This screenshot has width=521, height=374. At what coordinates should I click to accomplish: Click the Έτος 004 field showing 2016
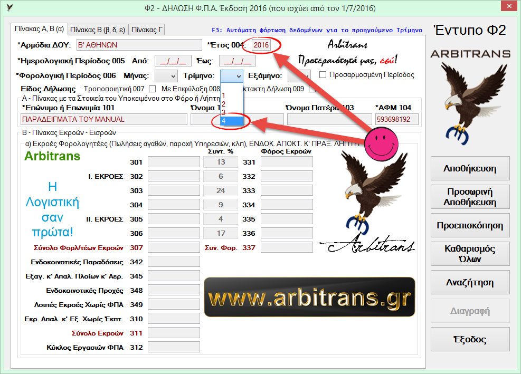(x=261, y=45)
